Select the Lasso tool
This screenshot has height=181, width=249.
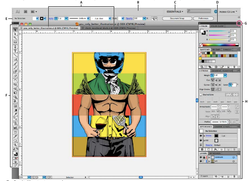click(15, 42)
